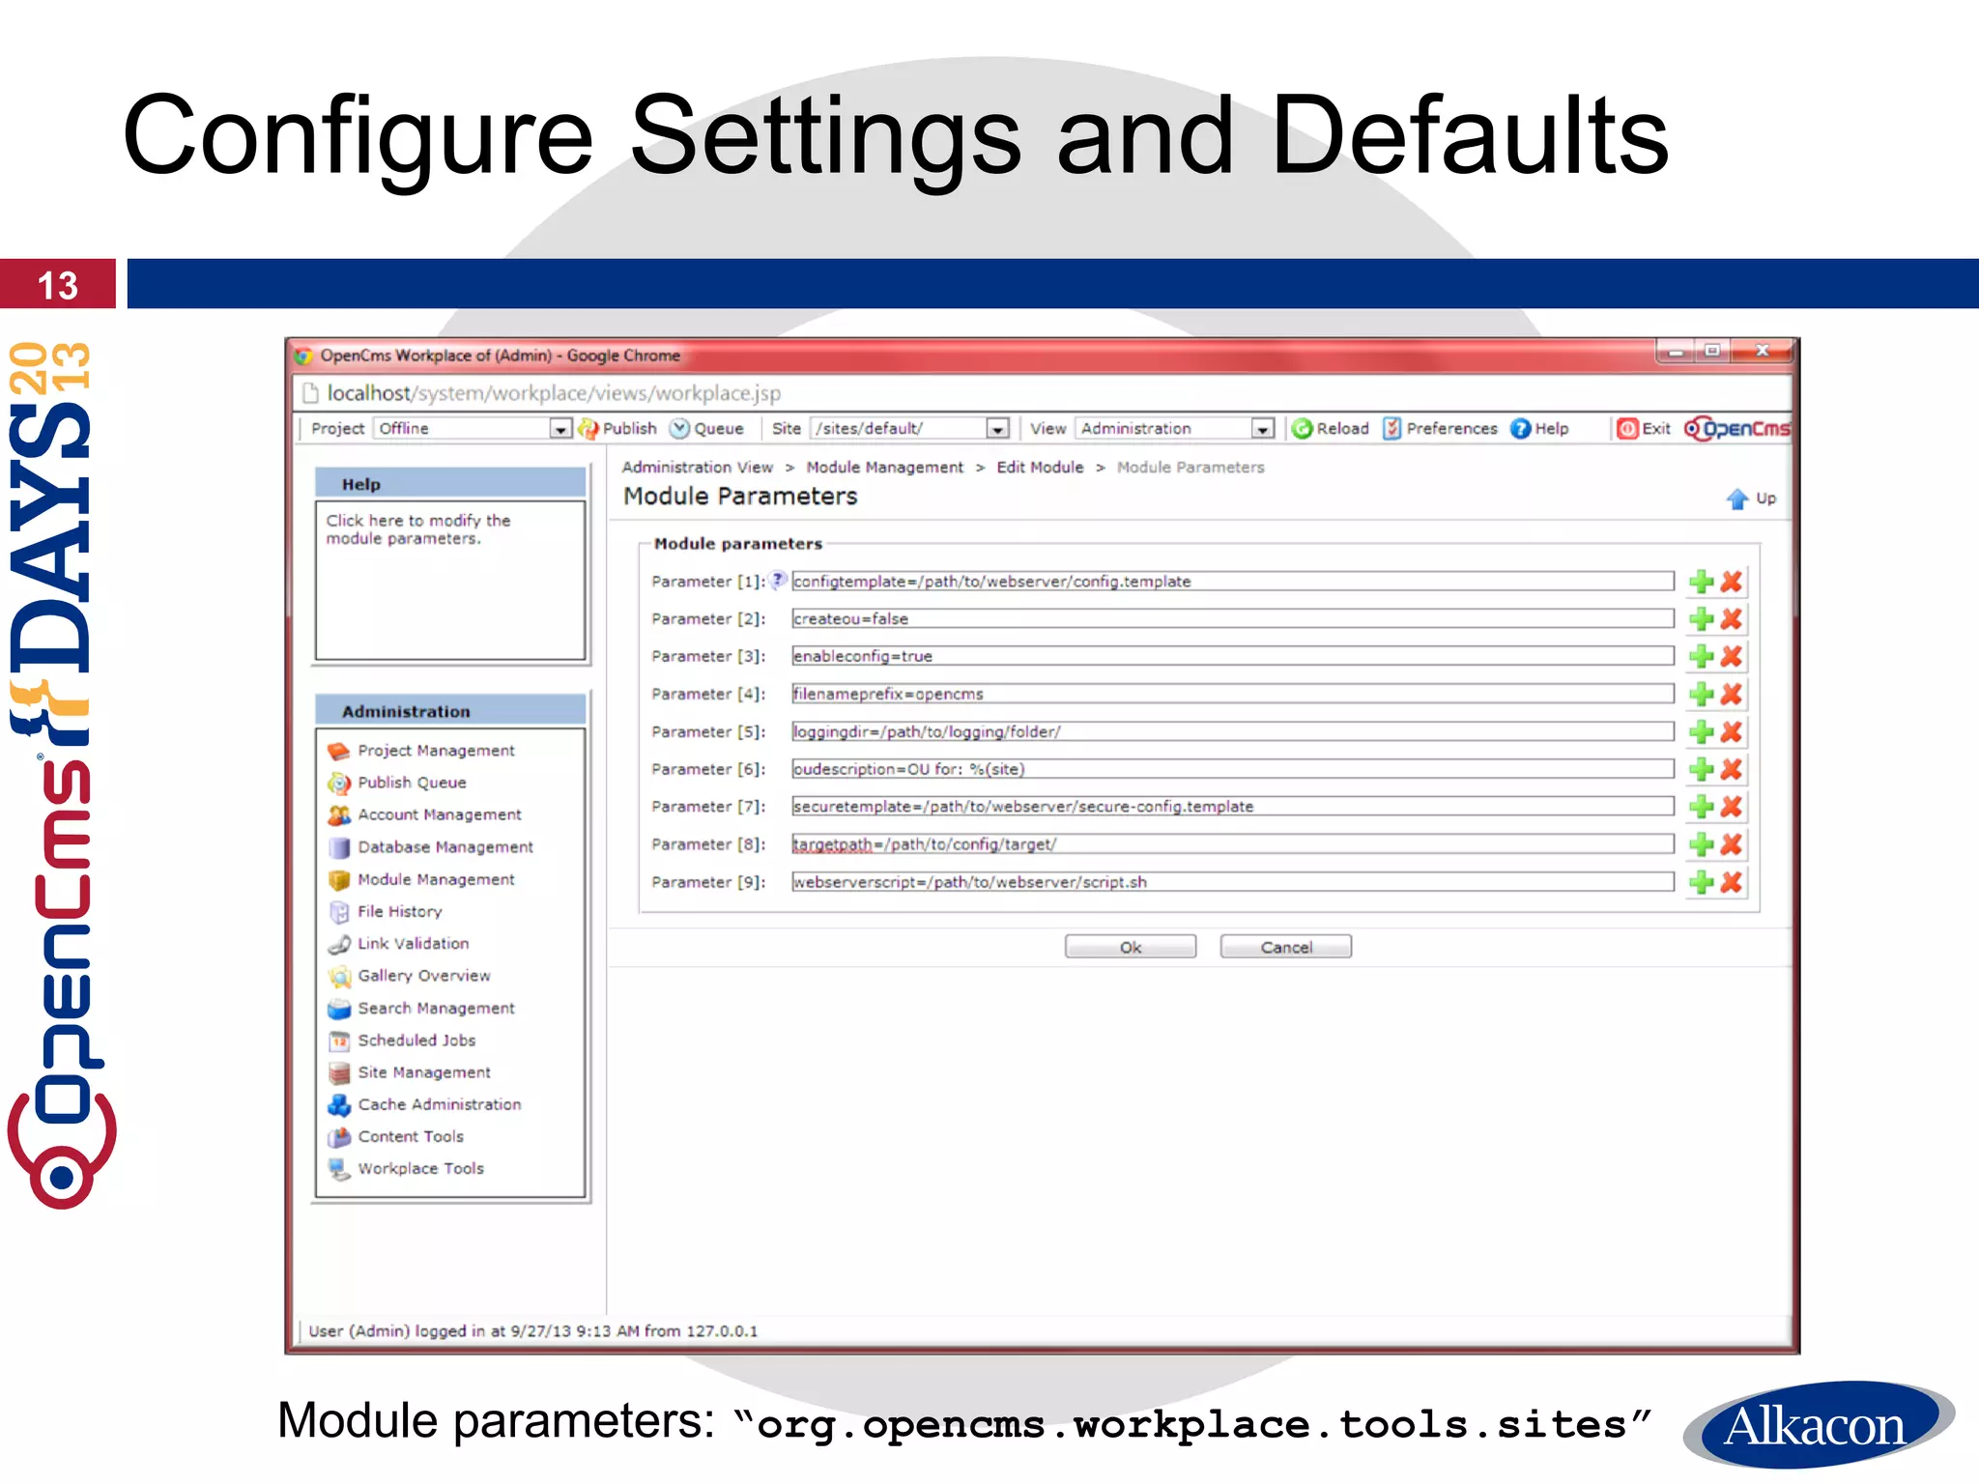Screen dimensions: 1979x1484
Task: Click the Ok button
Action: 1131,948
